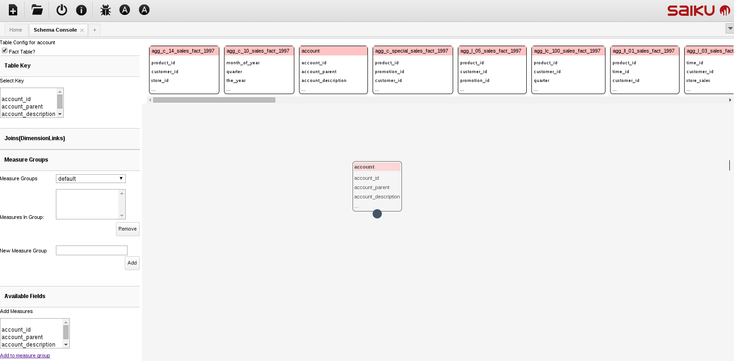734x361 pixels.
Task: Click account_description in the canvas node
Action: 377,197
